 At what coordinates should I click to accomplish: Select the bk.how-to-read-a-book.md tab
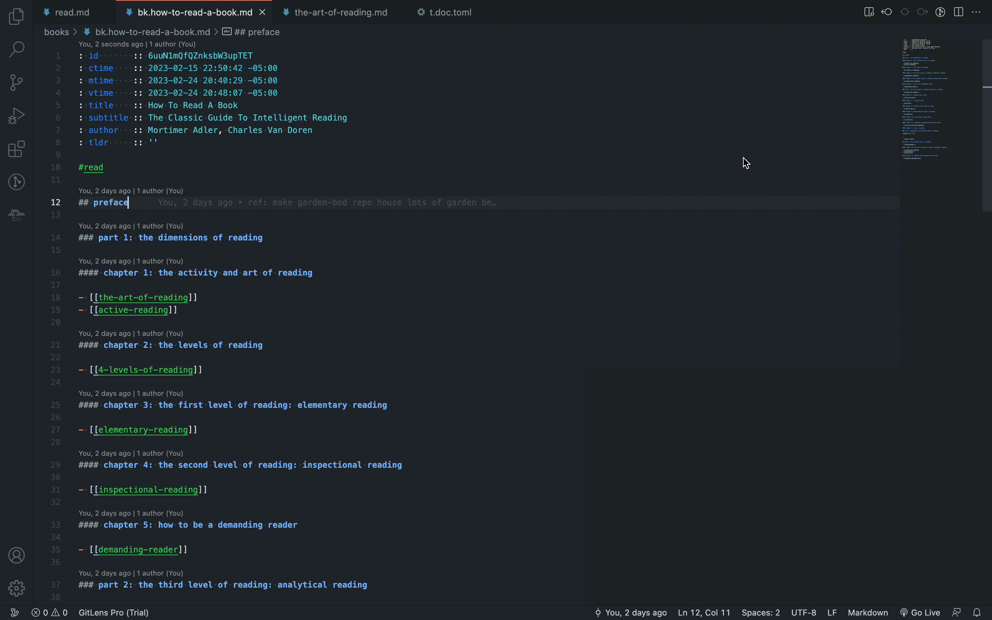click(x=195, y=12)
